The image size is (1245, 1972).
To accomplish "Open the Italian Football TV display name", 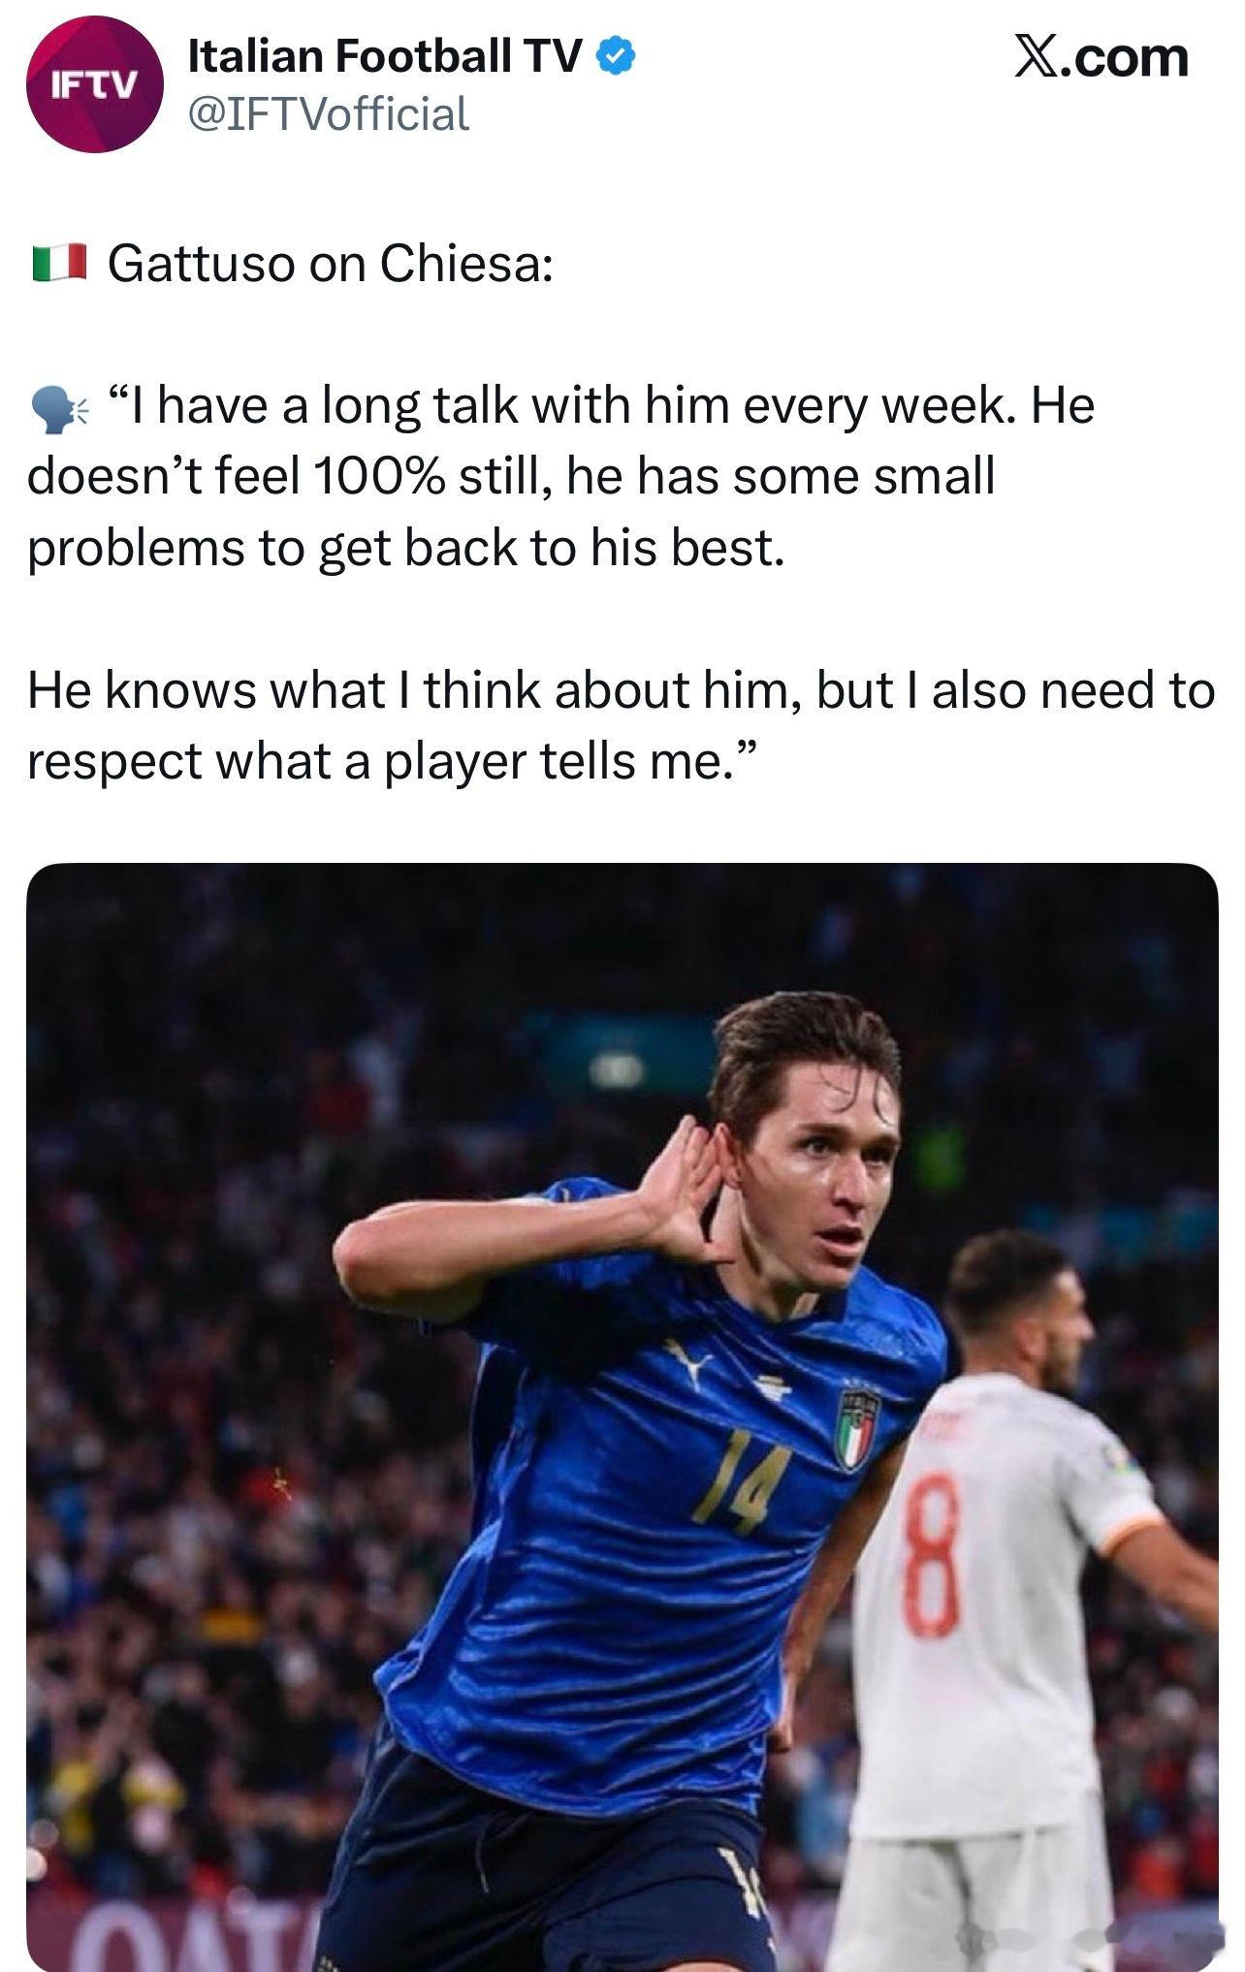I will 386,57.
